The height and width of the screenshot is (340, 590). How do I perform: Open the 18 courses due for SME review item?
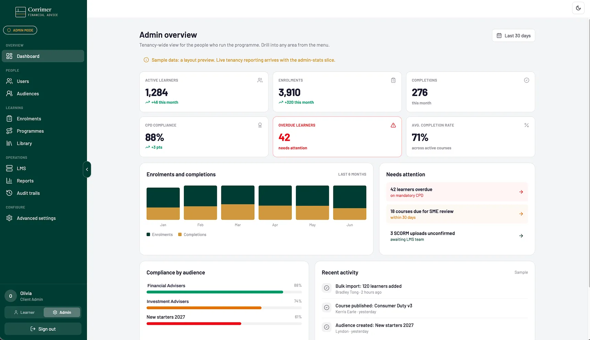457,214
